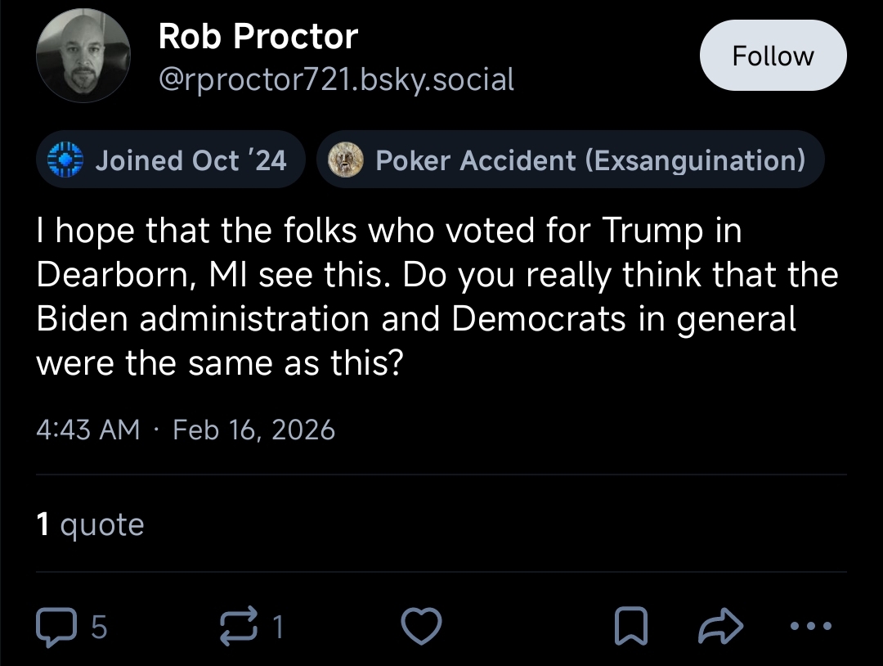Open the @rproctor721.bsky.social handle link
883x666 pixels.
(336, 79)
